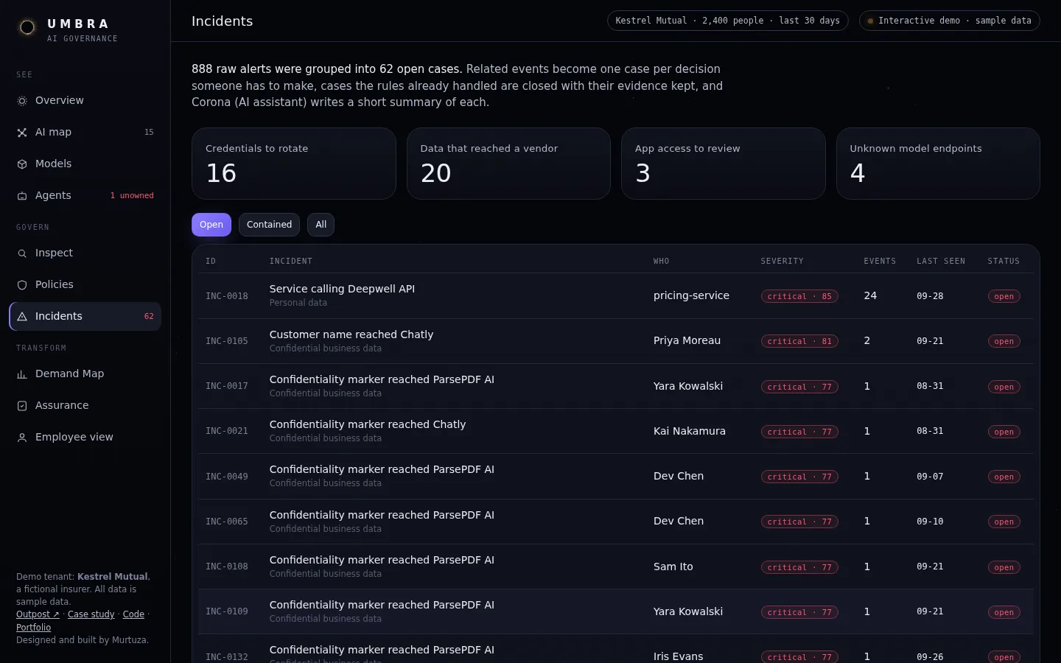The height and width of the screenshot is (663, 1061).
Task: Click the Incidents warning triangle icon
Action: pyautogui.click(x=22, y=317)
